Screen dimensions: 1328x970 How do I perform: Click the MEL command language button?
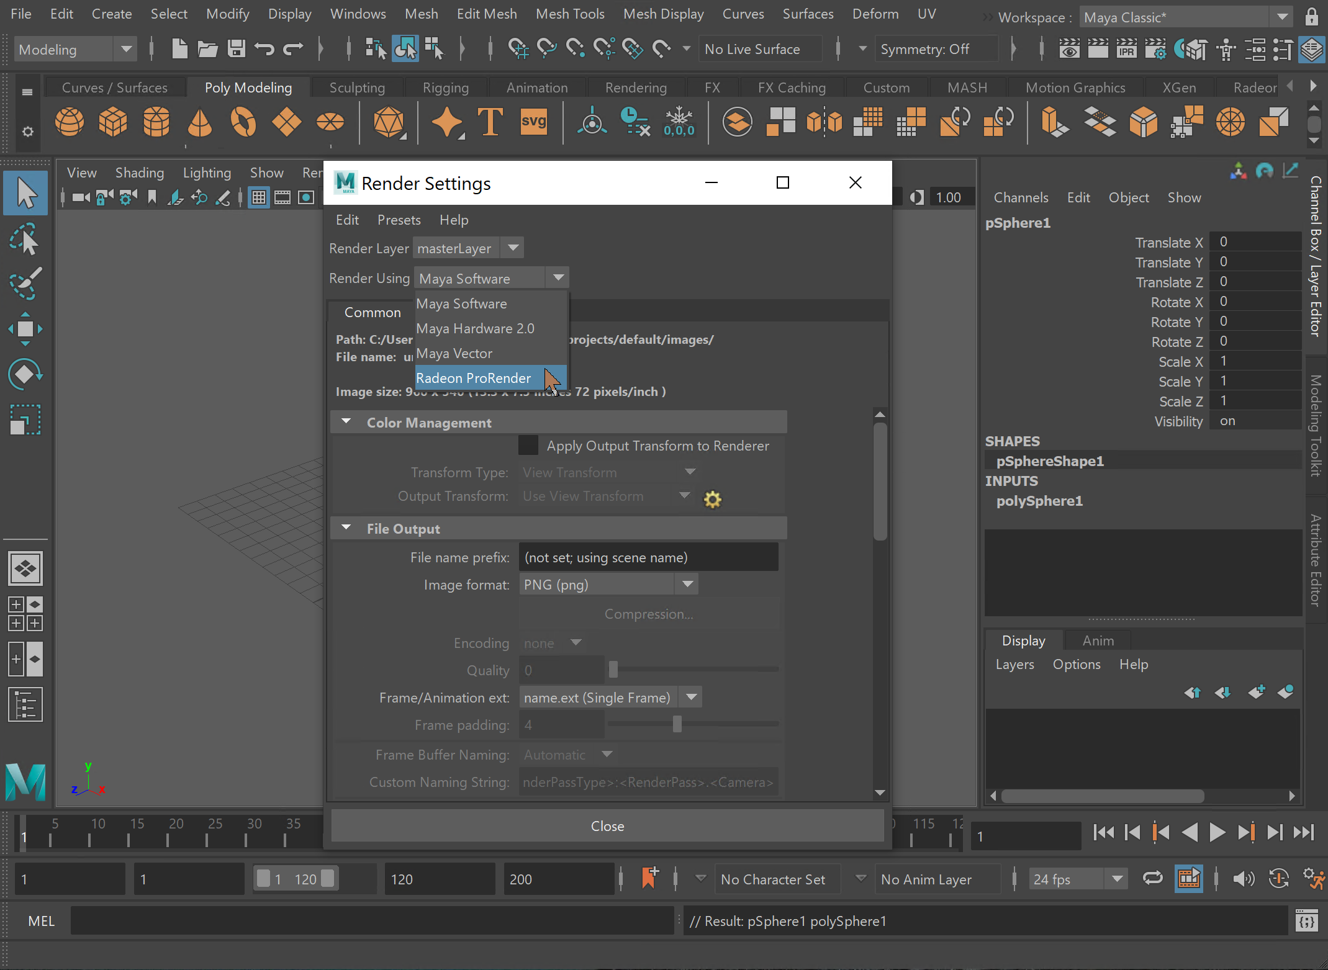coord(41,921)
